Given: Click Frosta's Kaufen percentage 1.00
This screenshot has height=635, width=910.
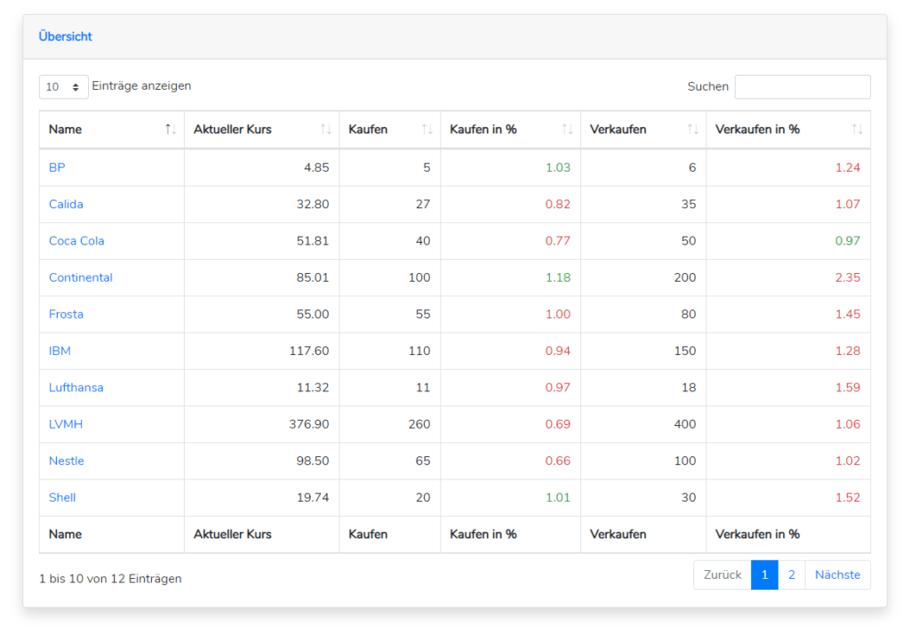Looking at the screenshot, I should click(x=558, y=314).
